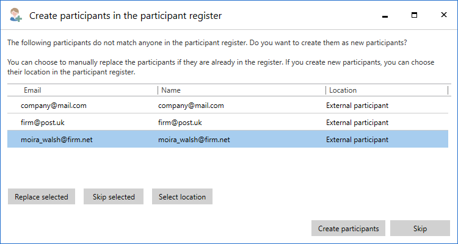Close the Create participants dialog
458x244 pixels.
click(442, 15)
